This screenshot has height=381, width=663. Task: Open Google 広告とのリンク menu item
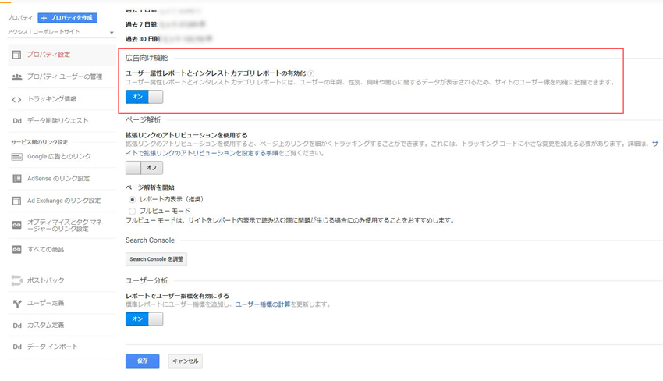tap(62, 157)
